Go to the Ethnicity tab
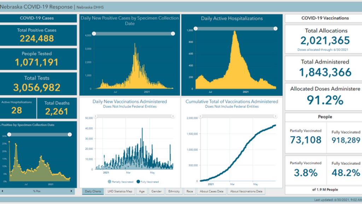This screenshot has height=204, width=362. pos(174,191)
